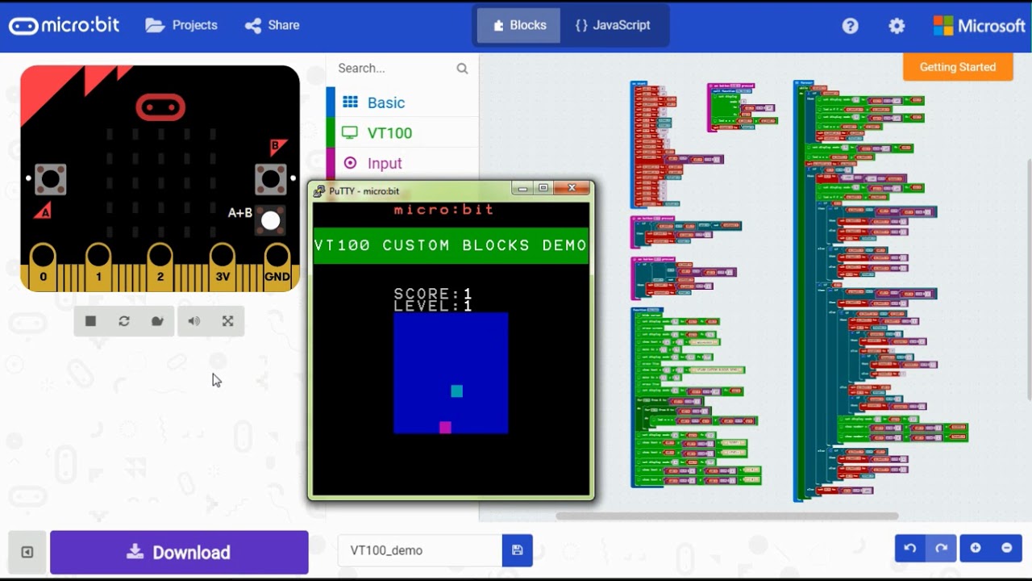1032x581 pixels.
Task: Click the VT100 CUSTOM BLOCKS DEMO banner
Action: (451, 245)
